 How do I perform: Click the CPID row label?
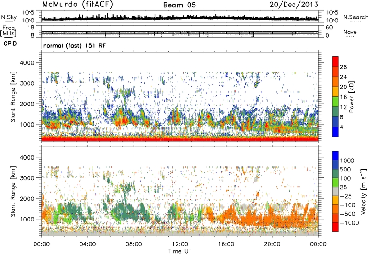[10, 44]
